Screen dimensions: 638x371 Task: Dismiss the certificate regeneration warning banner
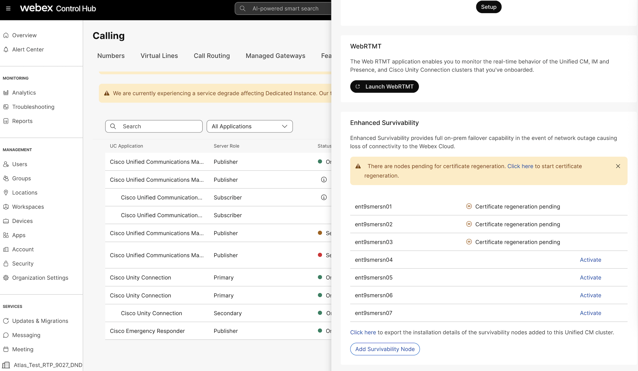click(618, 166)
